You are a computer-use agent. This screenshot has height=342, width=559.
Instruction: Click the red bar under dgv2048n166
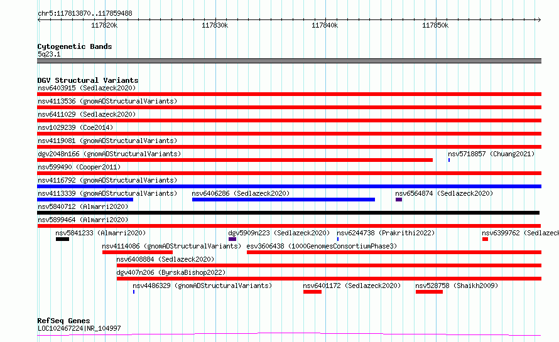click(235, 160)
